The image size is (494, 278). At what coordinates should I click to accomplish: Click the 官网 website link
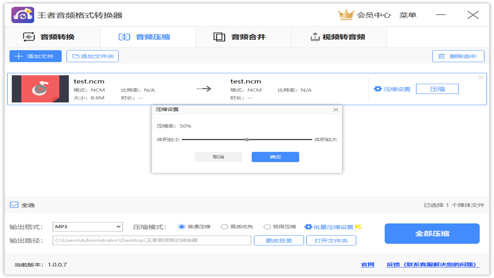pyautogui.click(x=367, y=264)
